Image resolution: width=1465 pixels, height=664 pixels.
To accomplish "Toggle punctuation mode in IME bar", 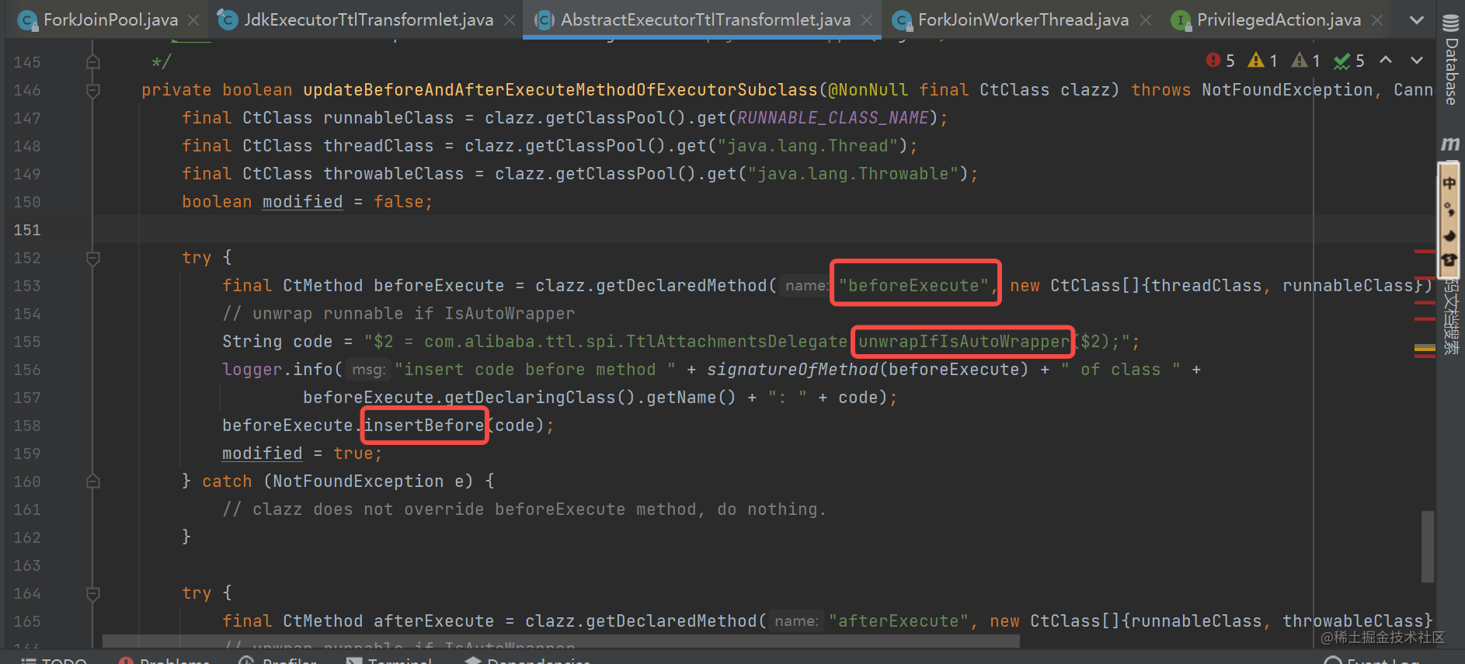I will [x=1449, y=210].
